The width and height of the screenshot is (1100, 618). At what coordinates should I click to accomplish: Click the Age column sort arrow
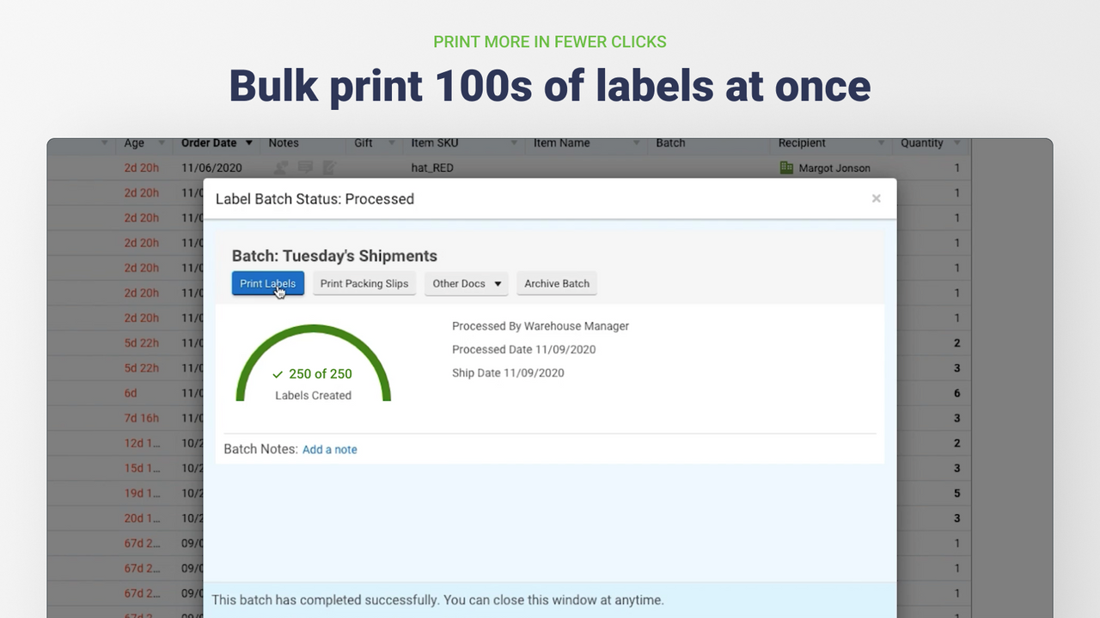tap(161, 142)
